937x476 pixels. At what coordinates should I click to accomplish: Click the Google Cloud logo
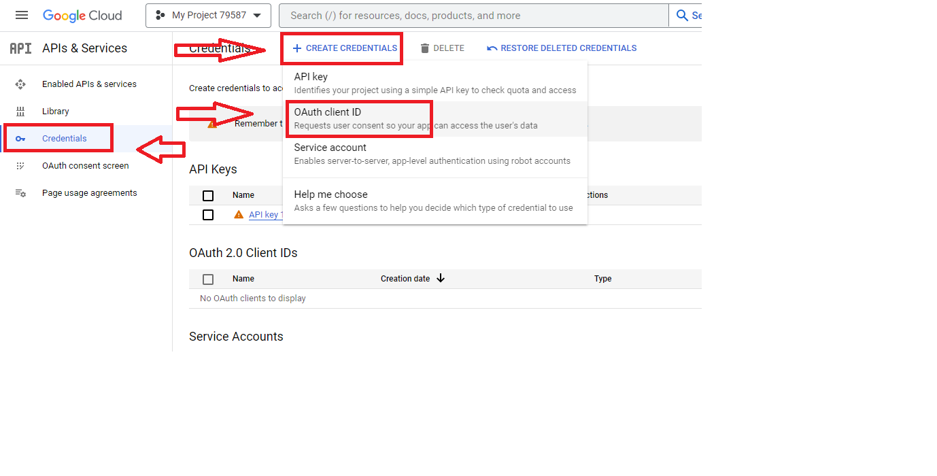tap(82, 15)
